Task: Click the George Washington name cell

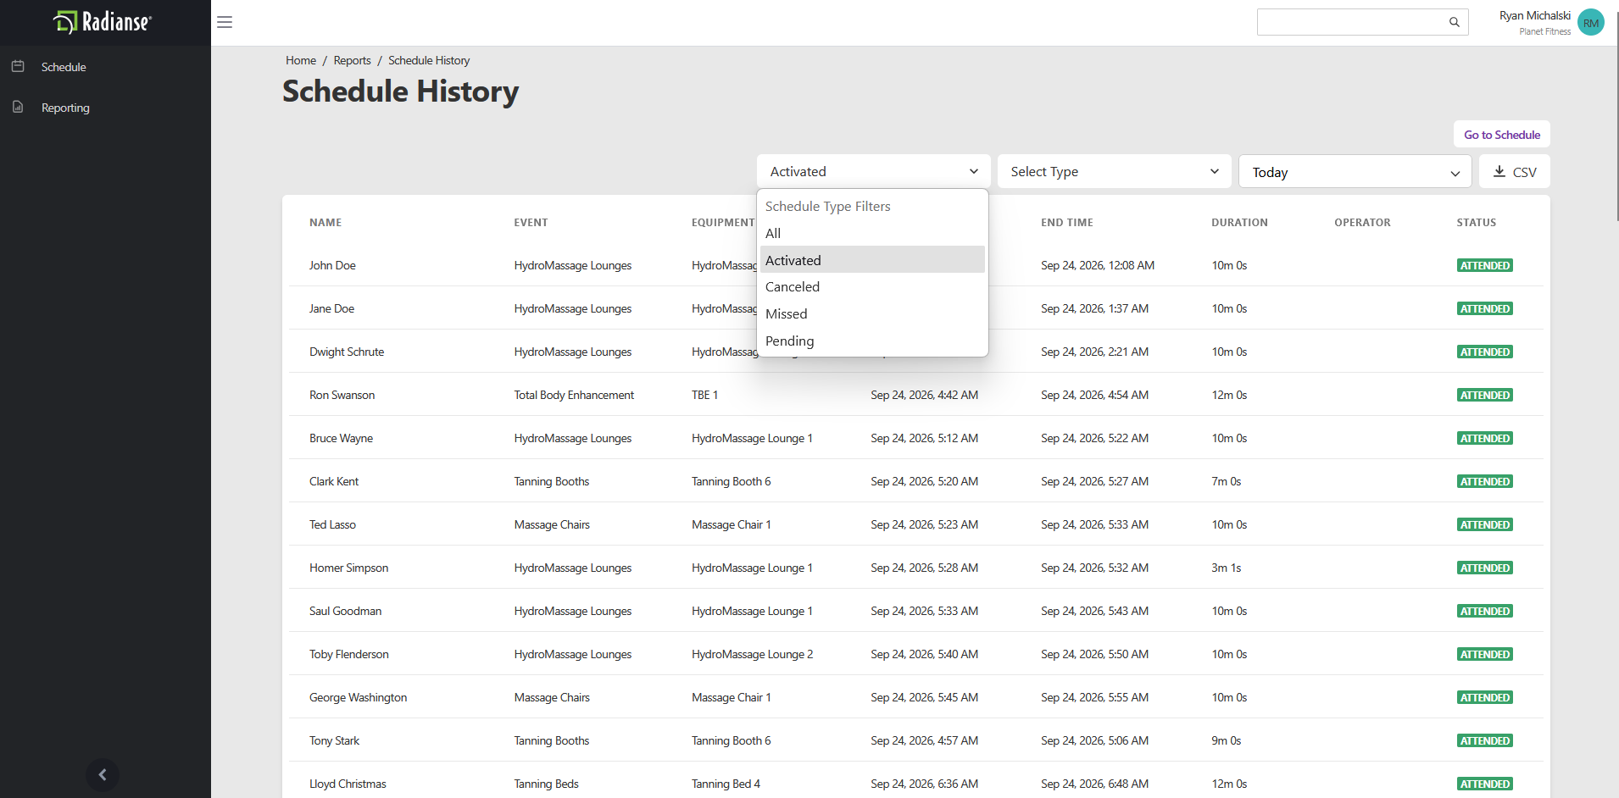Action: [358, 697]
